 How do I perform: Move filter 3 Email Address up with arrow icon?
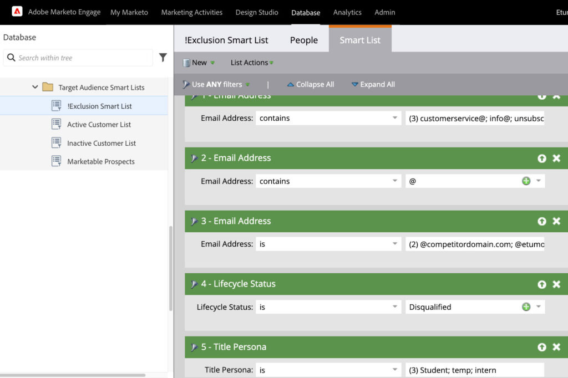pos(542,221)
